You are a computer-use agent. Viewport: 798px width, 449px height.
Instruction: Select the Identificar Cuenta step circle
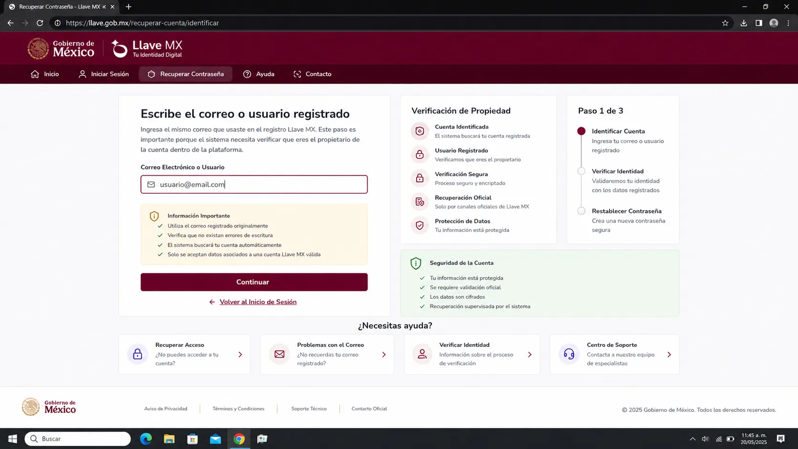click(x=581, y=131)
